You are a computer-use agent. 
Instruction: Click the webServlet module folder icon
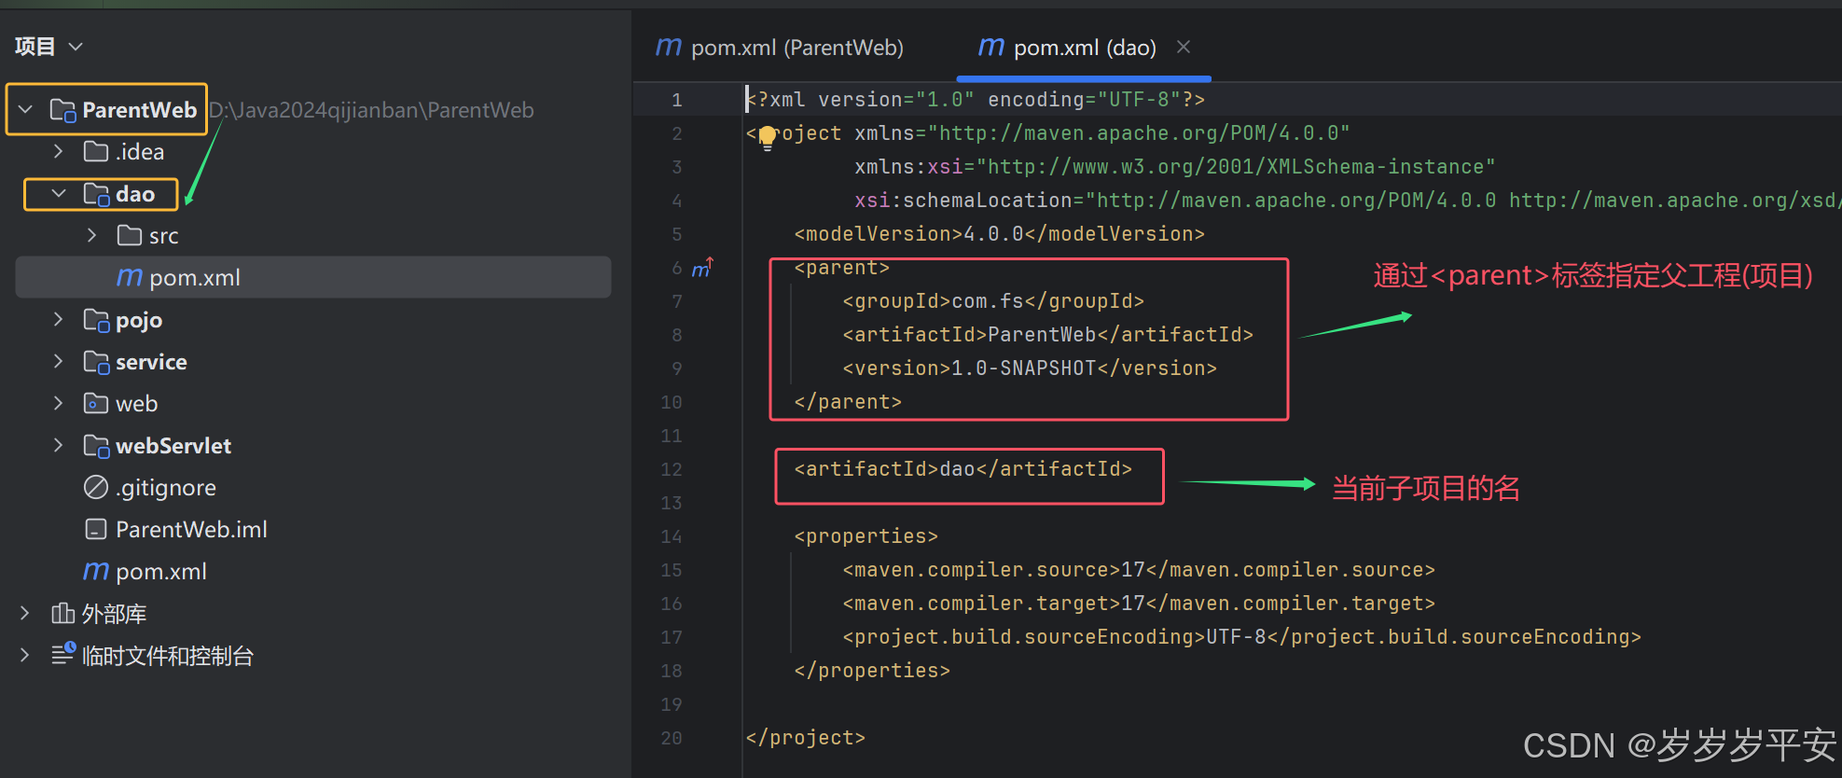96,446
